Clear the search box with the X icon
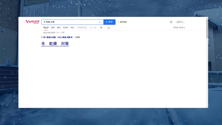222x125 pixels. tap(100, 22)
